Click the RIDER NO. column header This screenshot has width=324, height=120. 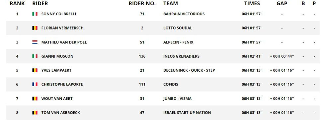(142, 4)
